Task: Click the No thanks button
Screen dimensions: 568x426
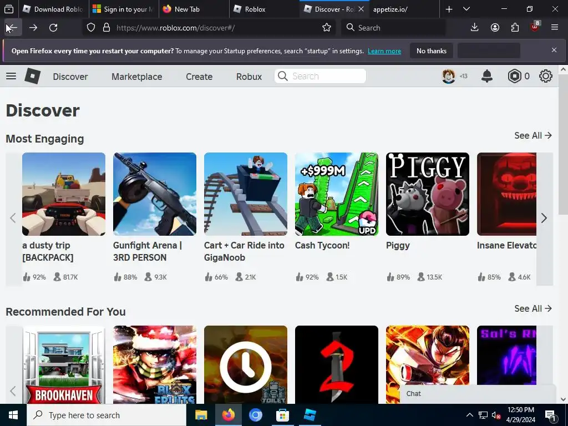Action: [x=432, y=50]
